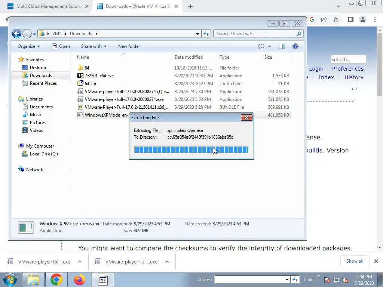
Task: Toggle the browser side panel
Action: (x=351, y=19)
